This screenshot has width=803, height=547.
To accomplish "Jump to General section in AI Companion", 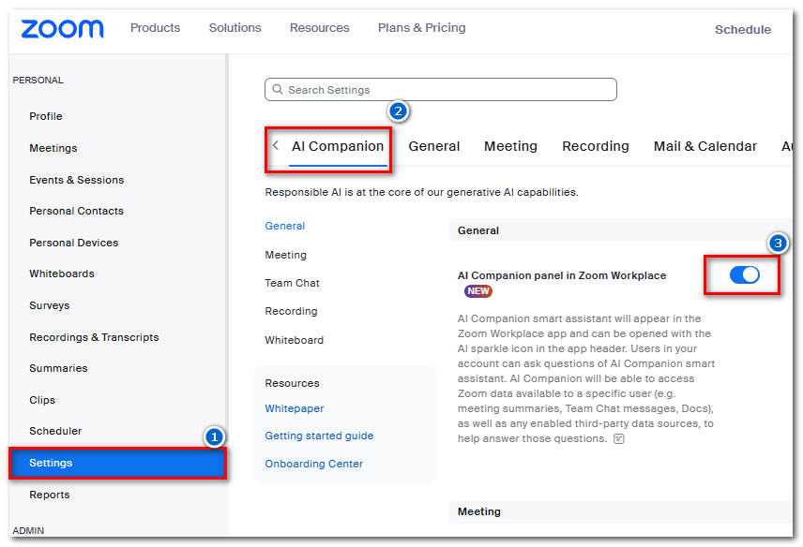I will click(285, 226).
